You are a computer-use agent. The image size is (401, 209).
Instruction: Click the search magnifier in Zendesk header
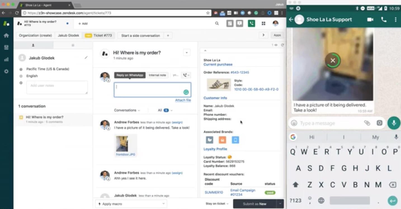point(217,23)
